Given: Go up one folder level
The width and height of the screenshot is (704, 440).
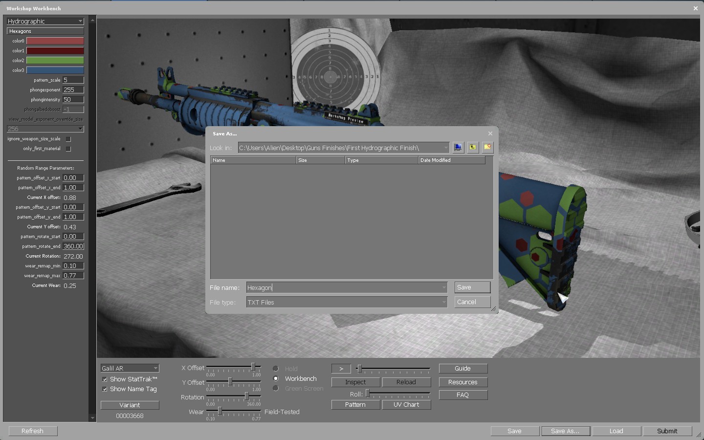Looking at the screenshot, I should [x=473, y=147].
